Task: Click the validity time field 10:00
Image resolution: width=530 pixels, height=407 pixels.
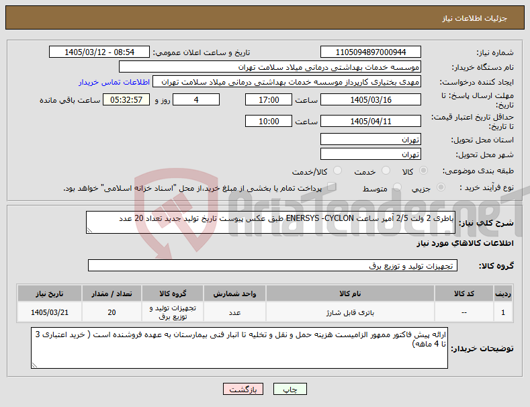Action: click(269, 121)
